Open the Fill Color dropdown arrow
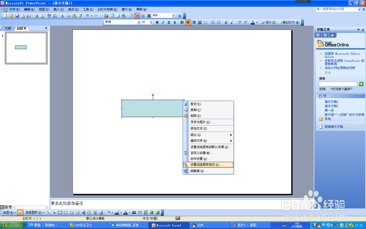 tap(112, 213)
